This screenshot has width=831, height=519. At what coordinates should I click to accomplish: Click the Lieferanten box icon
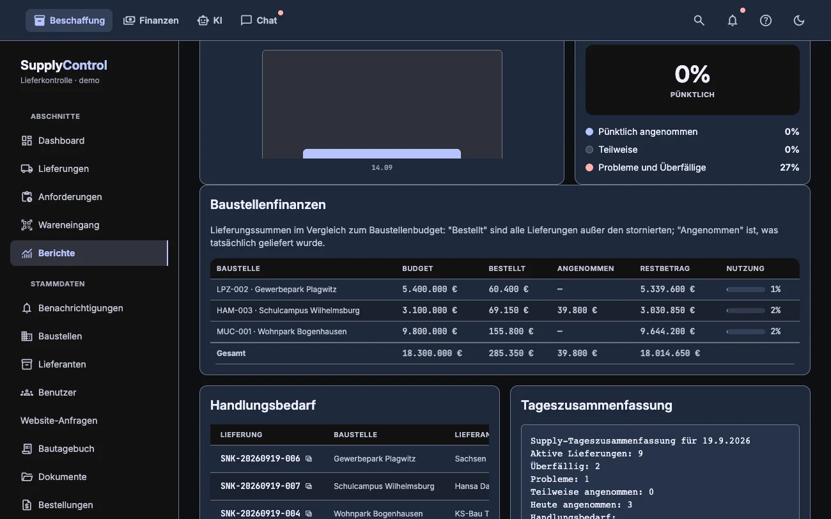(x=27, y=364)
